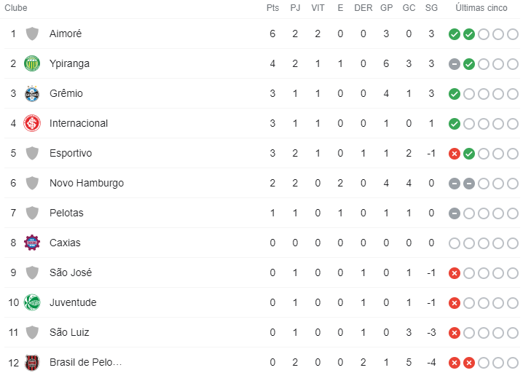Click São Luiz's red loss indicator

pyautogui.click(x=454, y=333)
